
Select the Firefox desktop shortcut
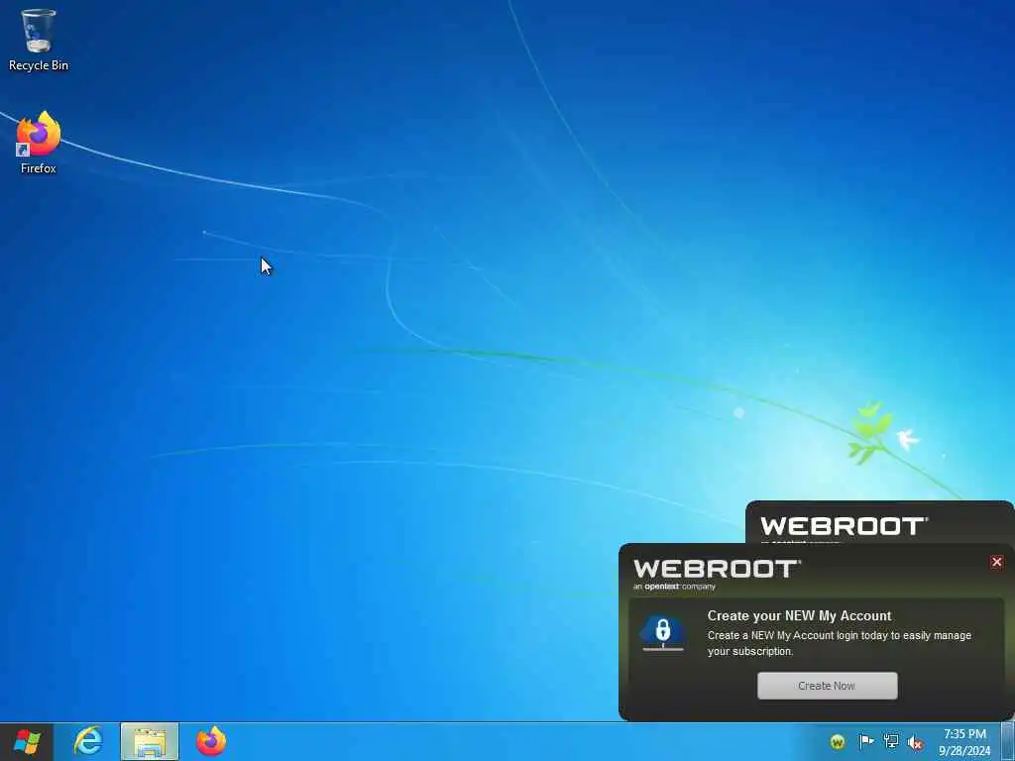pyautogui.click(x=39, y=143)
